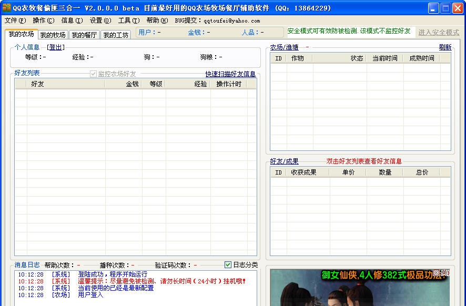Switch to the 我的牧场 tab
This screenshot has width=466, height=306.
click(54, 34)
